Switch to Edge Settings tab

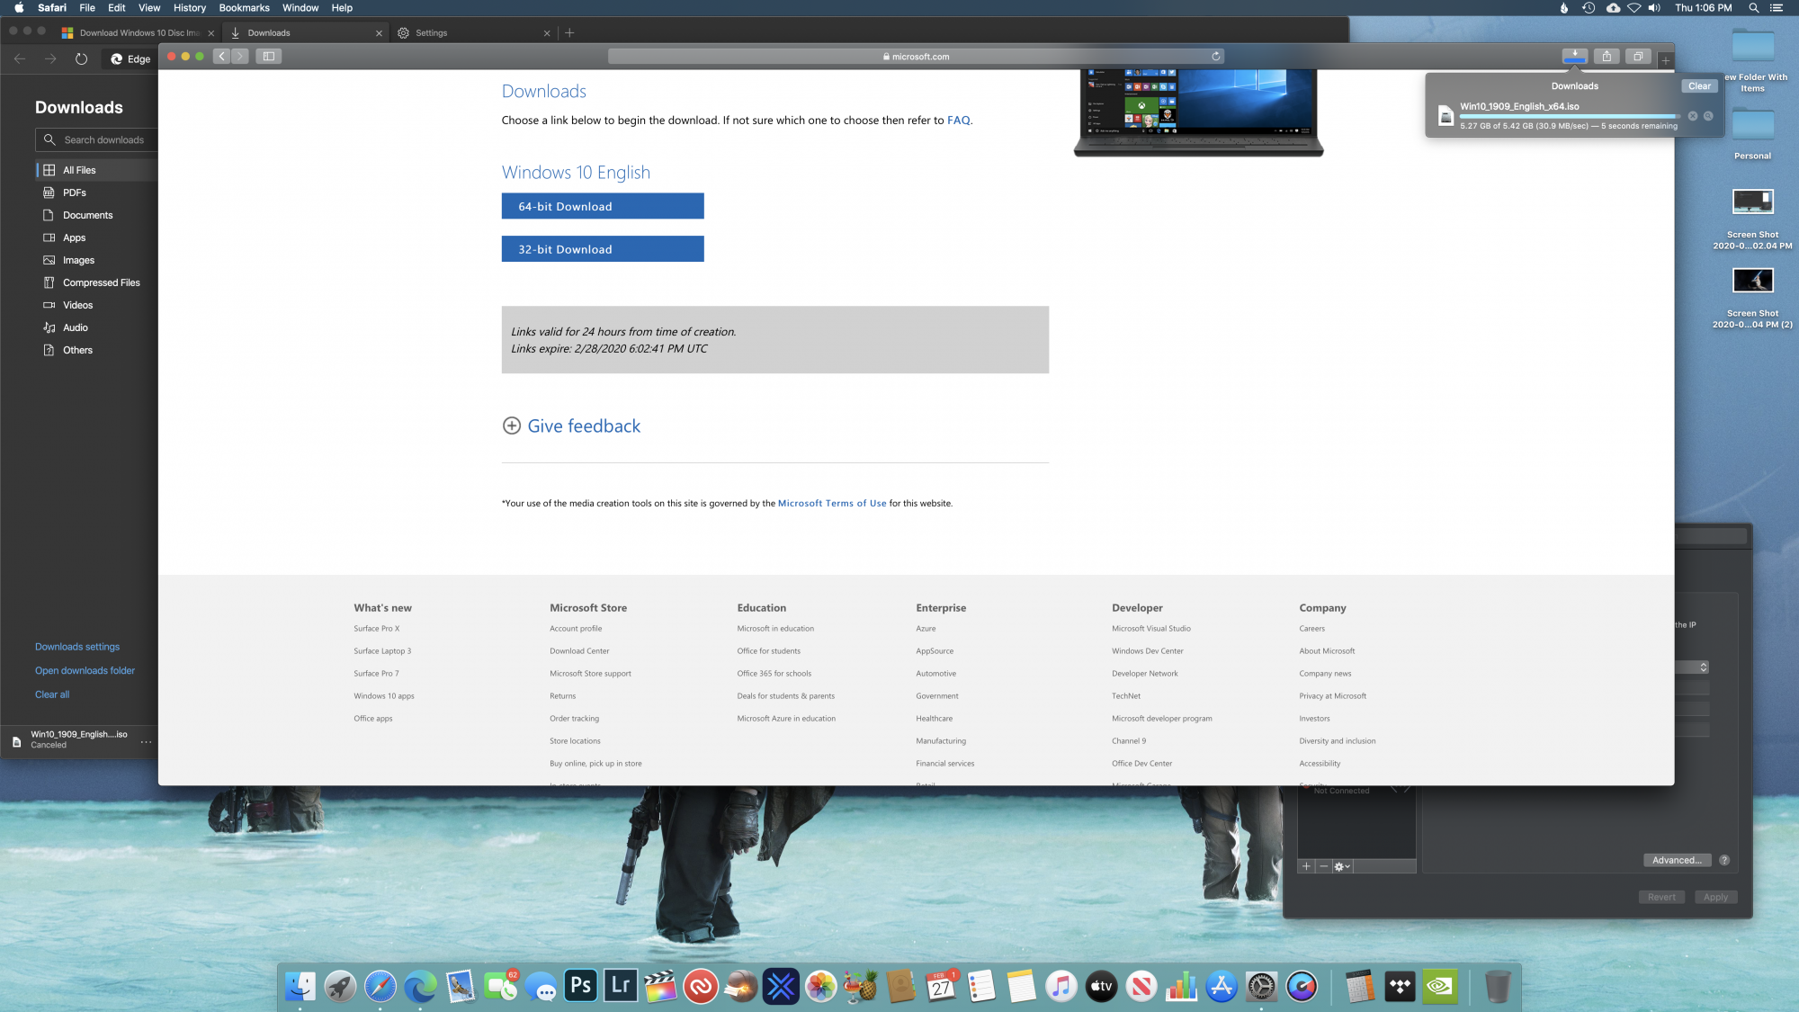[x=473, y=32]
